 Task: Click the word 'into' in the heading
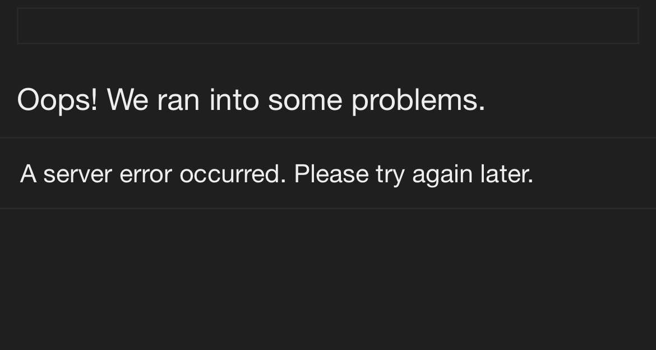(x=234, y=100)
